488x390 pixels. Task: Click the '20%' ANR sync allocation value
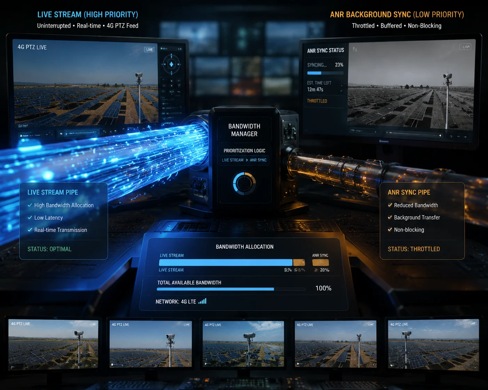pyautogui.click(x=324, y=270)
